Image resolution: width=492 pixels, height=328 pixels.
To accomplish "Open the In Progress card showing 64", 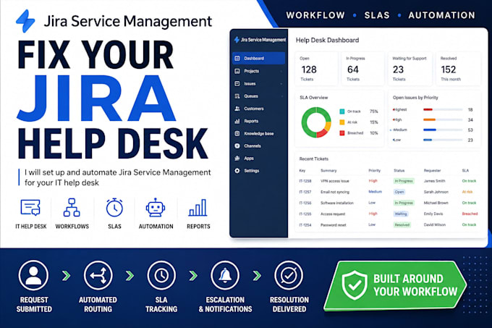I will (x=362, y=69).
